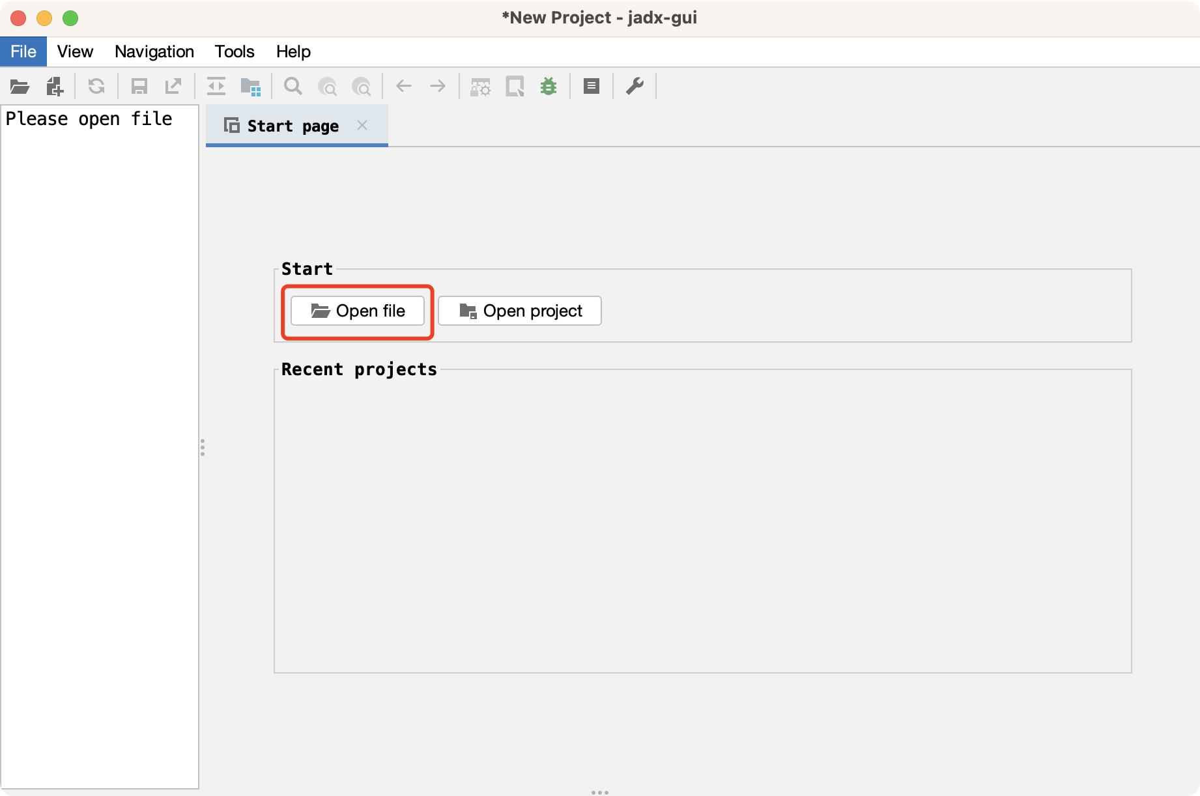Toggle flatten packages folder icon
This screenshot has height=796, width=1200.
click(x=250, y=87)
